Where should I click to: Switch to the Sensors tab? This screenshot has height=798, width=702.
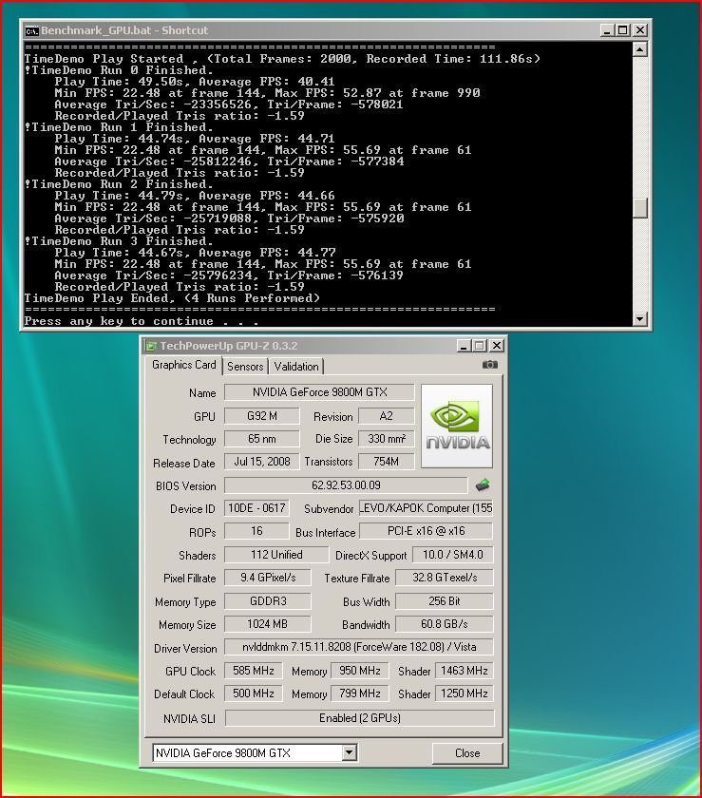tap(245, 367)
